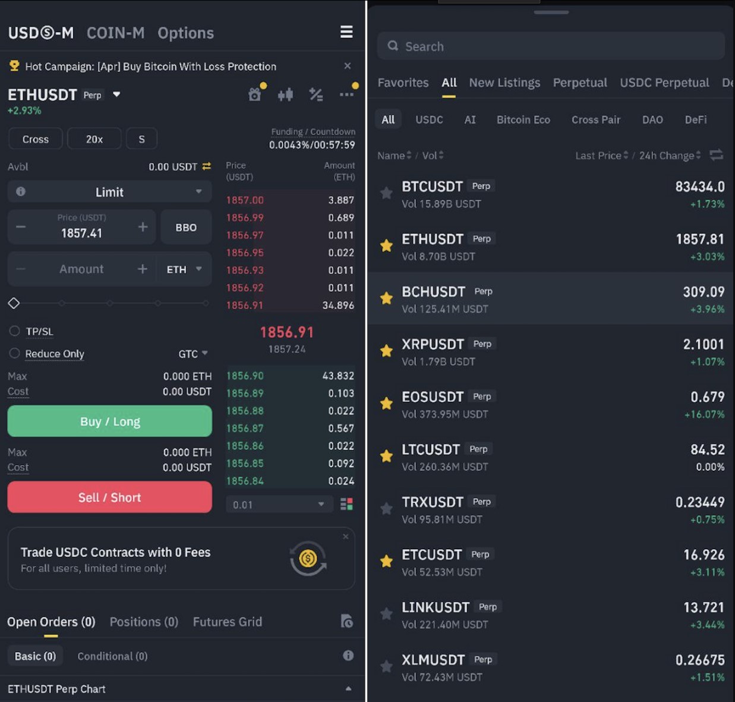735x702 pixels.
Task: Switch to the Positions (0) tab
Action: point(144,622)
